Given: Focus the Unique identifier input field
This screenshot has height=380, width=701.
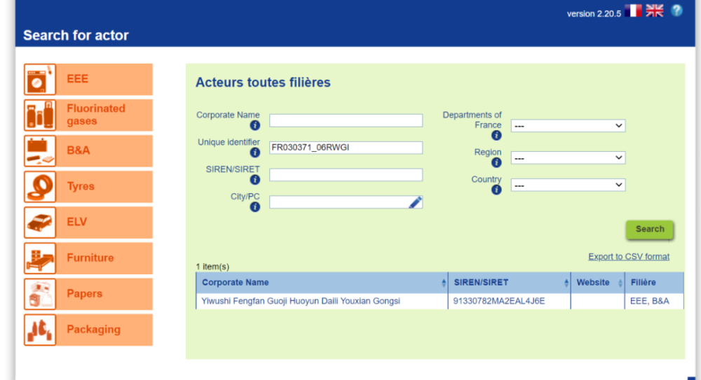Looking at the screenshot, I should [x=346, y=148].
